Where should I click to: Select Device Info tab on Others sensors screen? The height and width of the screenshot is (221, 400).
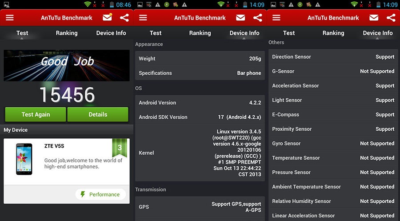378,33
